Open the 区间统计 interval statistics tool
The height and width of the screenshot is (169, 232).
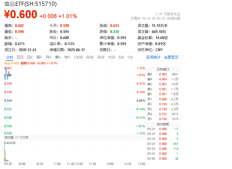[x=154, y=57]
